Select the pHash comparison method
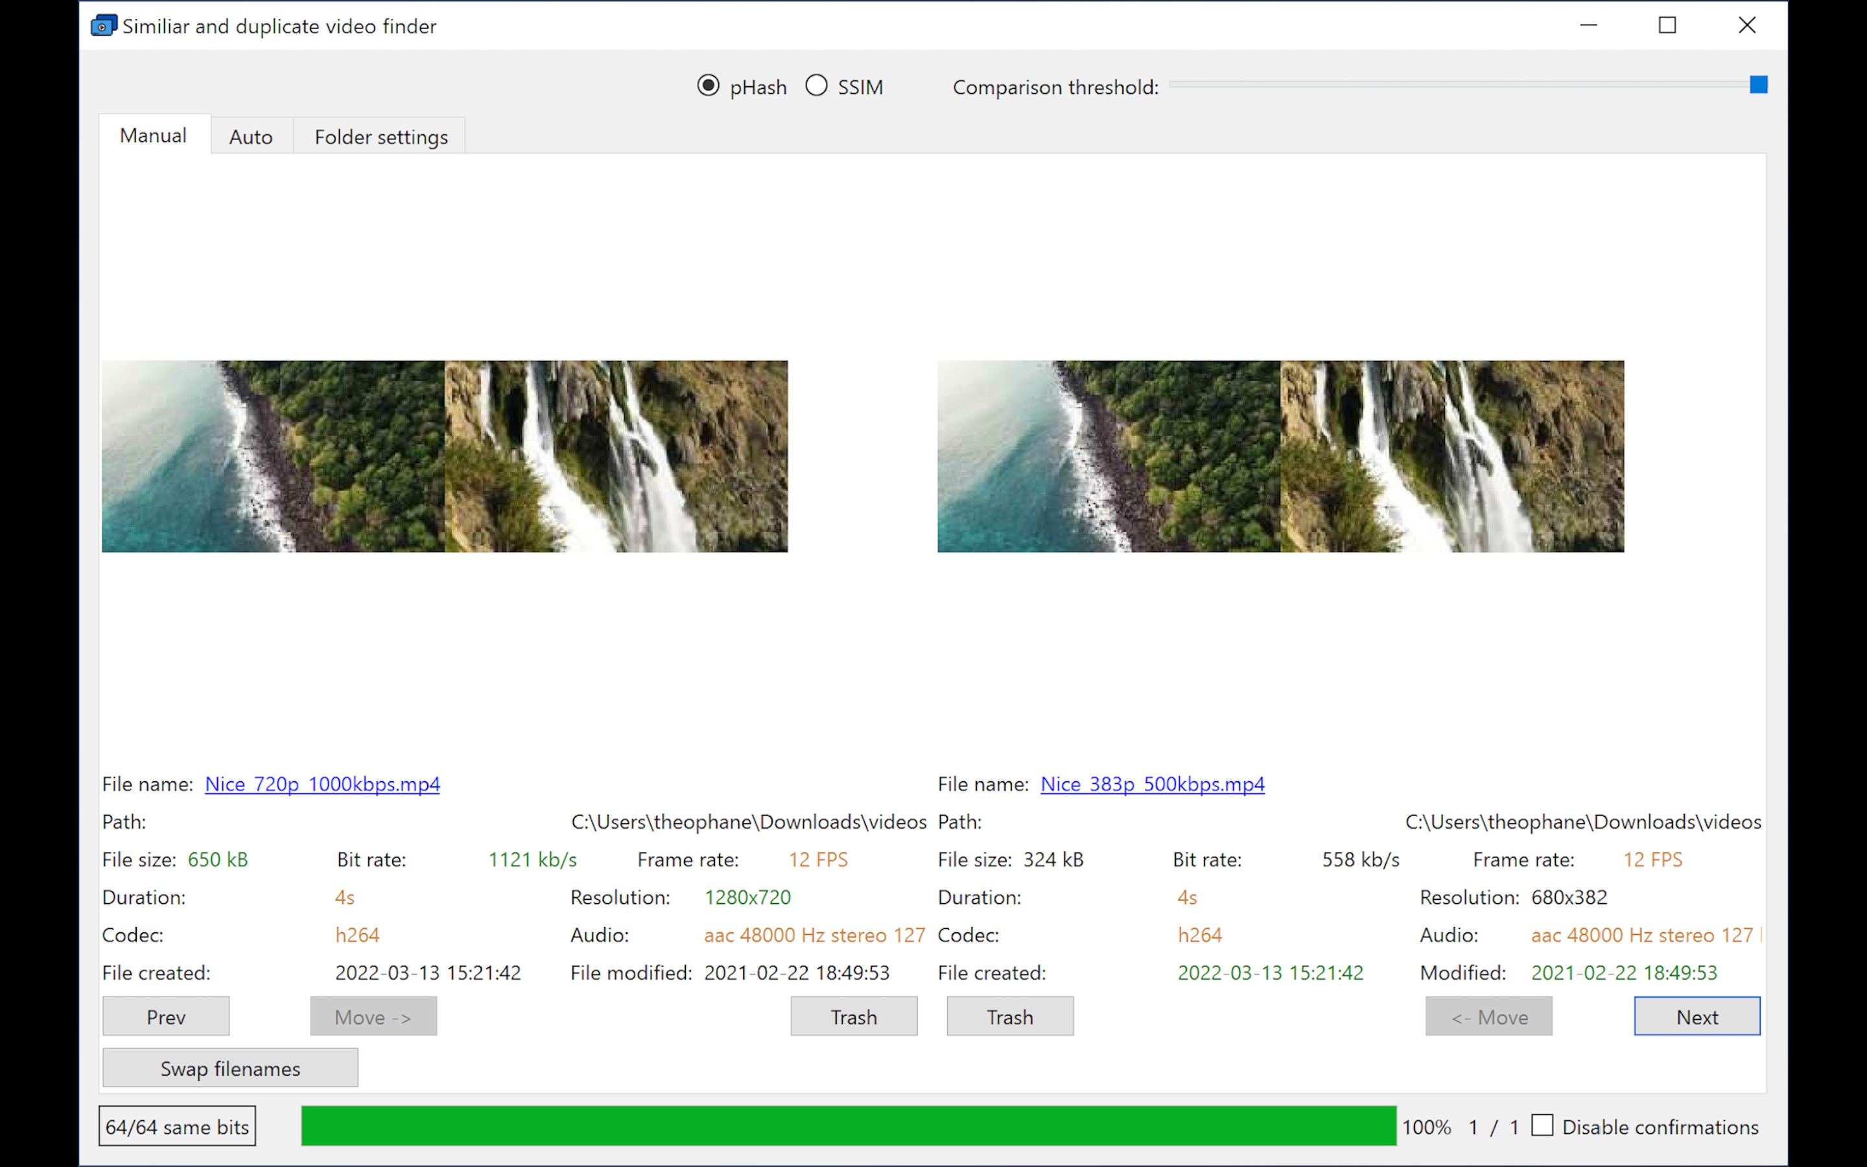This screenshot has width=1867, height=1167. (708, 86)
